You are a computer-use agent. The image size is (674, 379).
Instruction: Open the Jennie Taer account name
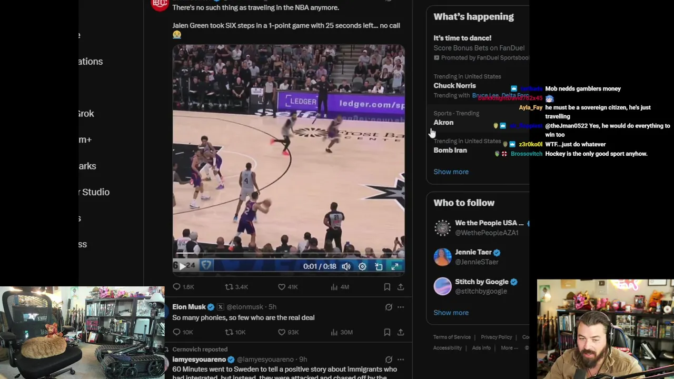[x=473, y=252]
